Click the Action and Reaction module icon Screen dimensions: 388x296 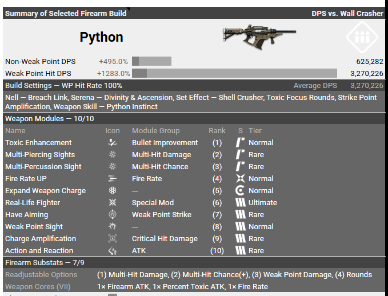[113, 251]
